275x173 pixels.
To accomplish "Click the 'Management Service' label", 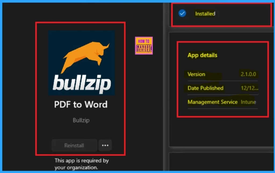I will 213,102.
